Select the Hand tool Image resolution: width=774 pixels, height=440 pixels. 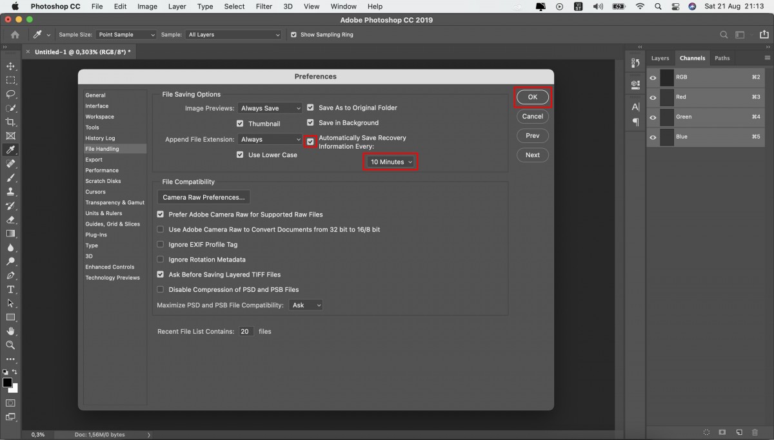tap(10, 330)
